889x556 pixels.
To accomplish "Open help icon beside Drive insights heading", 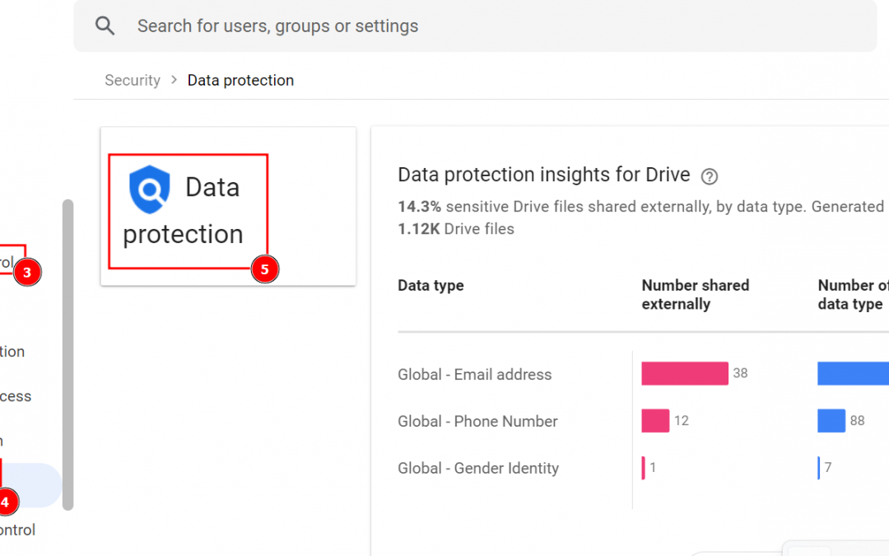I will (709, 176).
